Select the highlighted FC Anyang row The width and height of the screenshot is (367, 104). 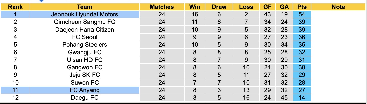84,90
